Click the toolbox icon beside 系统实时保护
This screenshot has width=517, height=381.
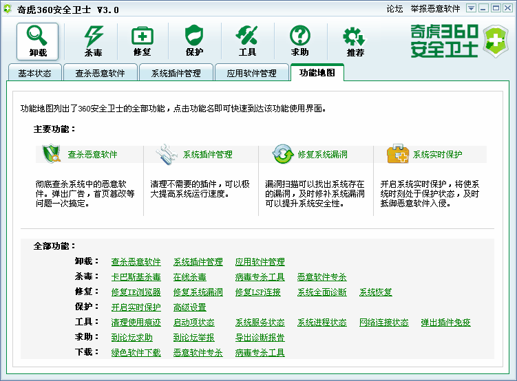coord(397,154)
